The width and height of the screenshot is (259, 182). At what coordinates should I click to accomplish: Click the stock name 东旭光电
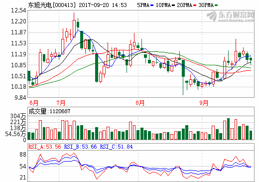point(40,5)
